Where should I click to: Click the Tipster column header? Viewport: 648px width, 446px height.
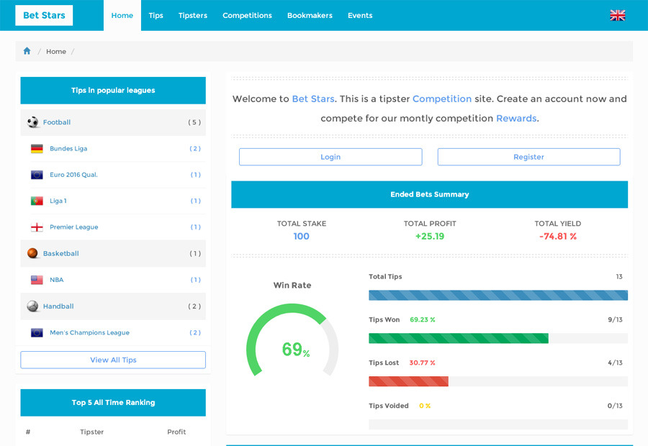(91, 432)
